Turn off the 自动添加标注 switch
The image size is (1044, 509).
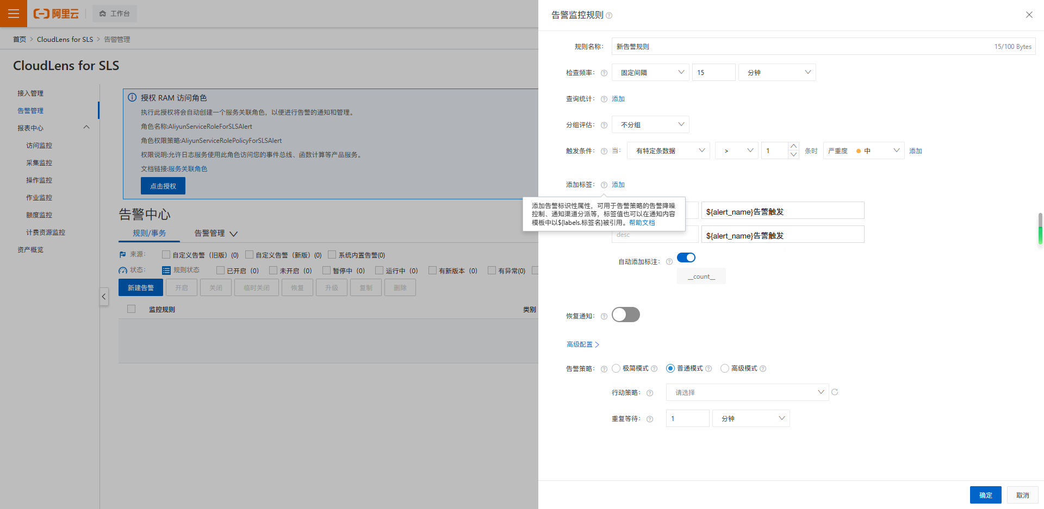pyautogui.click(x=686, y=257)
